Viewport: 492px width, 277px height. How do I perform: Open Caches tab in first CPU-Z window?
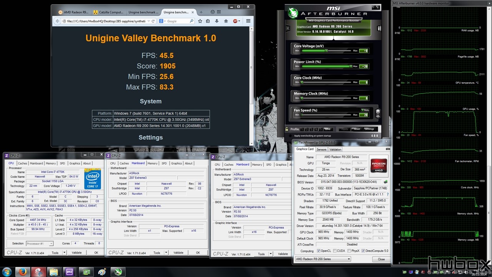point(23,163)
